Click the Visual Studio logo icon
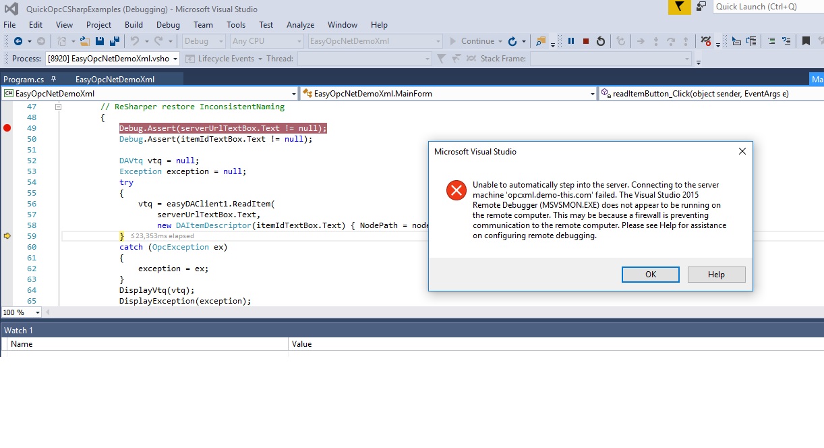Screen dimensions: 824x448 tap(11, 9)
